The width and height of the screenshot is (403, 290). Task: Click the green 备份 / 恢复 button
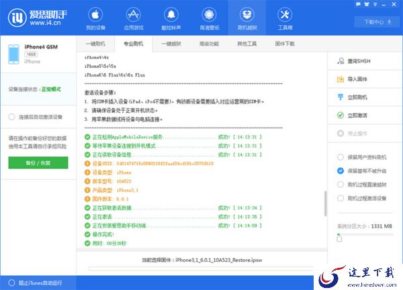coord(38,163)
